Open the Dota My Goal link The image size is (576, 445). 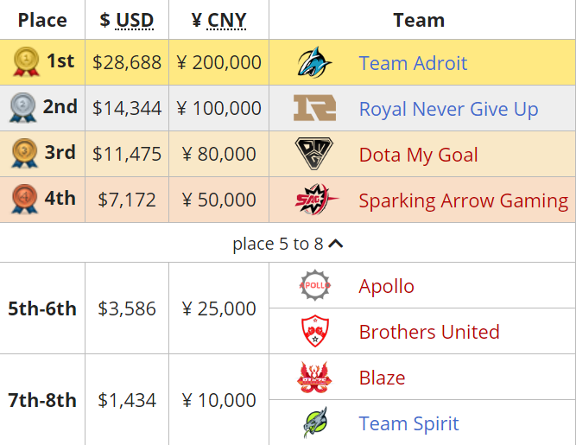click(419, 155)
